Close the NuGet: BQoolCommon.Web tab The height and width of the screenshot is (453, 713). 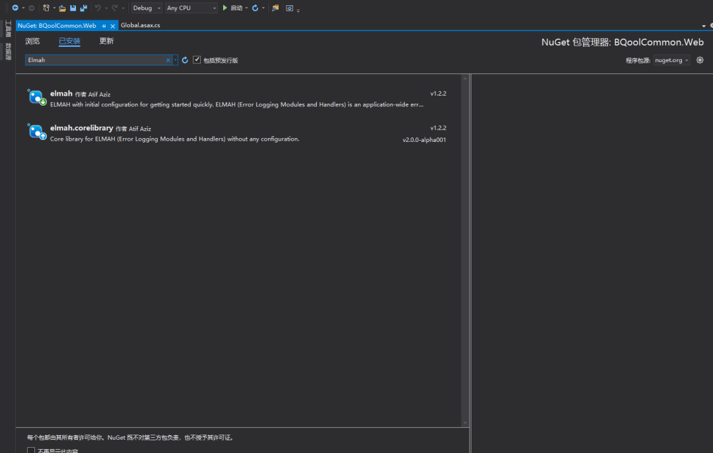[x=113, y=26]
